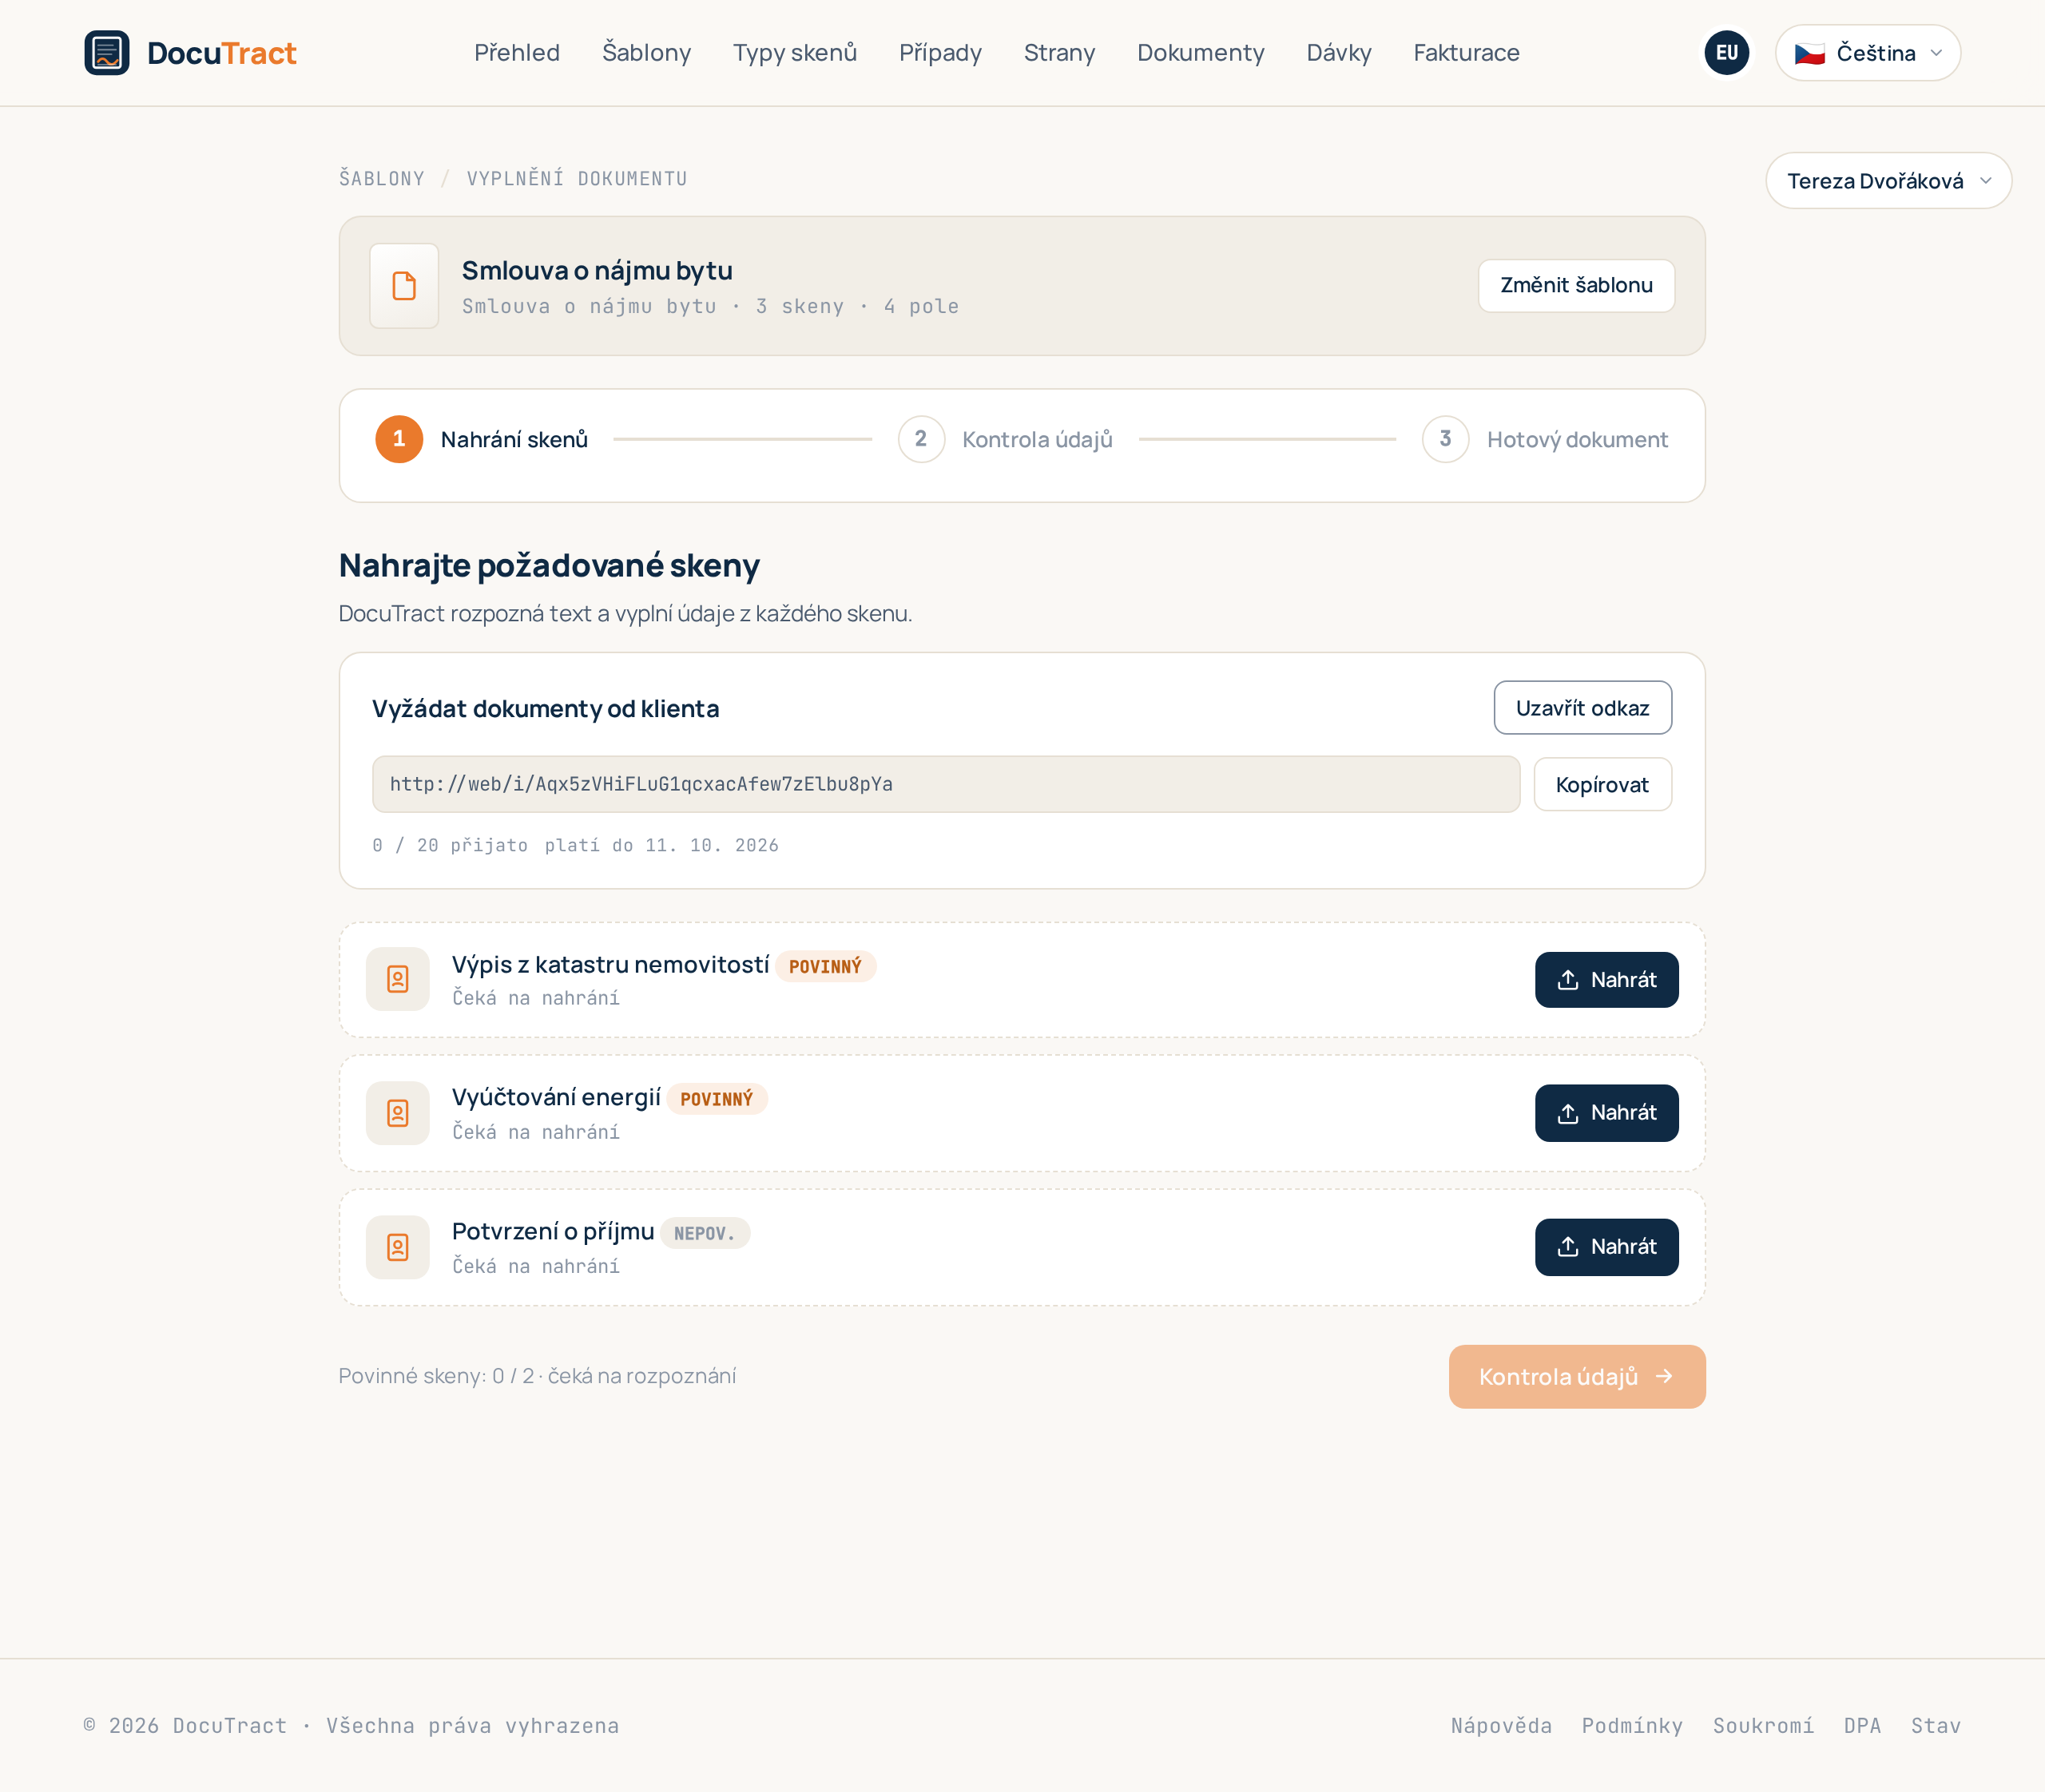
Task: Expand the Tereza Dvořáková user menu
Action: [x=1889, y=181]
